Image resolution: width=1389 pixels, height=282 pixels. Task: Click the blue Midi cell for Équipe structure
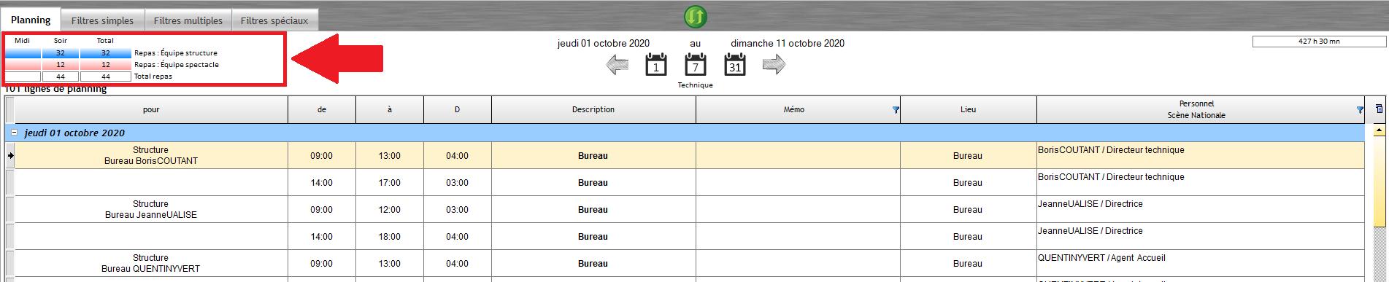click(23, 53)
